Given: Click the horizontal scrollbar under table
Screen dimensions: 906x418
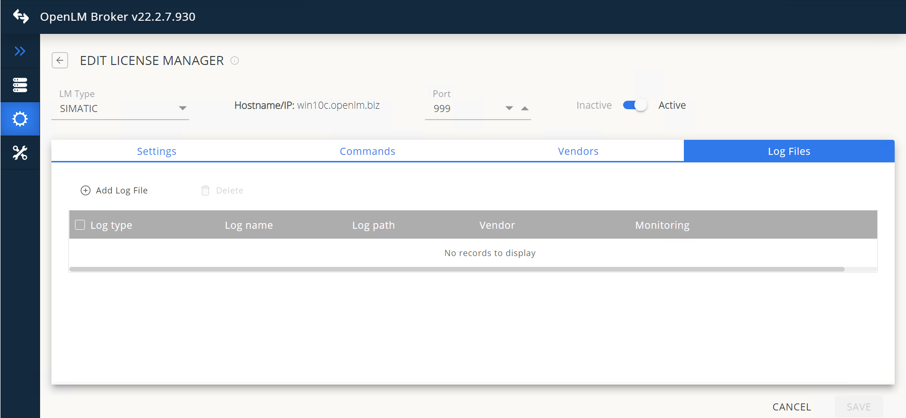Looking at the screenshot, I should click(457, 269).
